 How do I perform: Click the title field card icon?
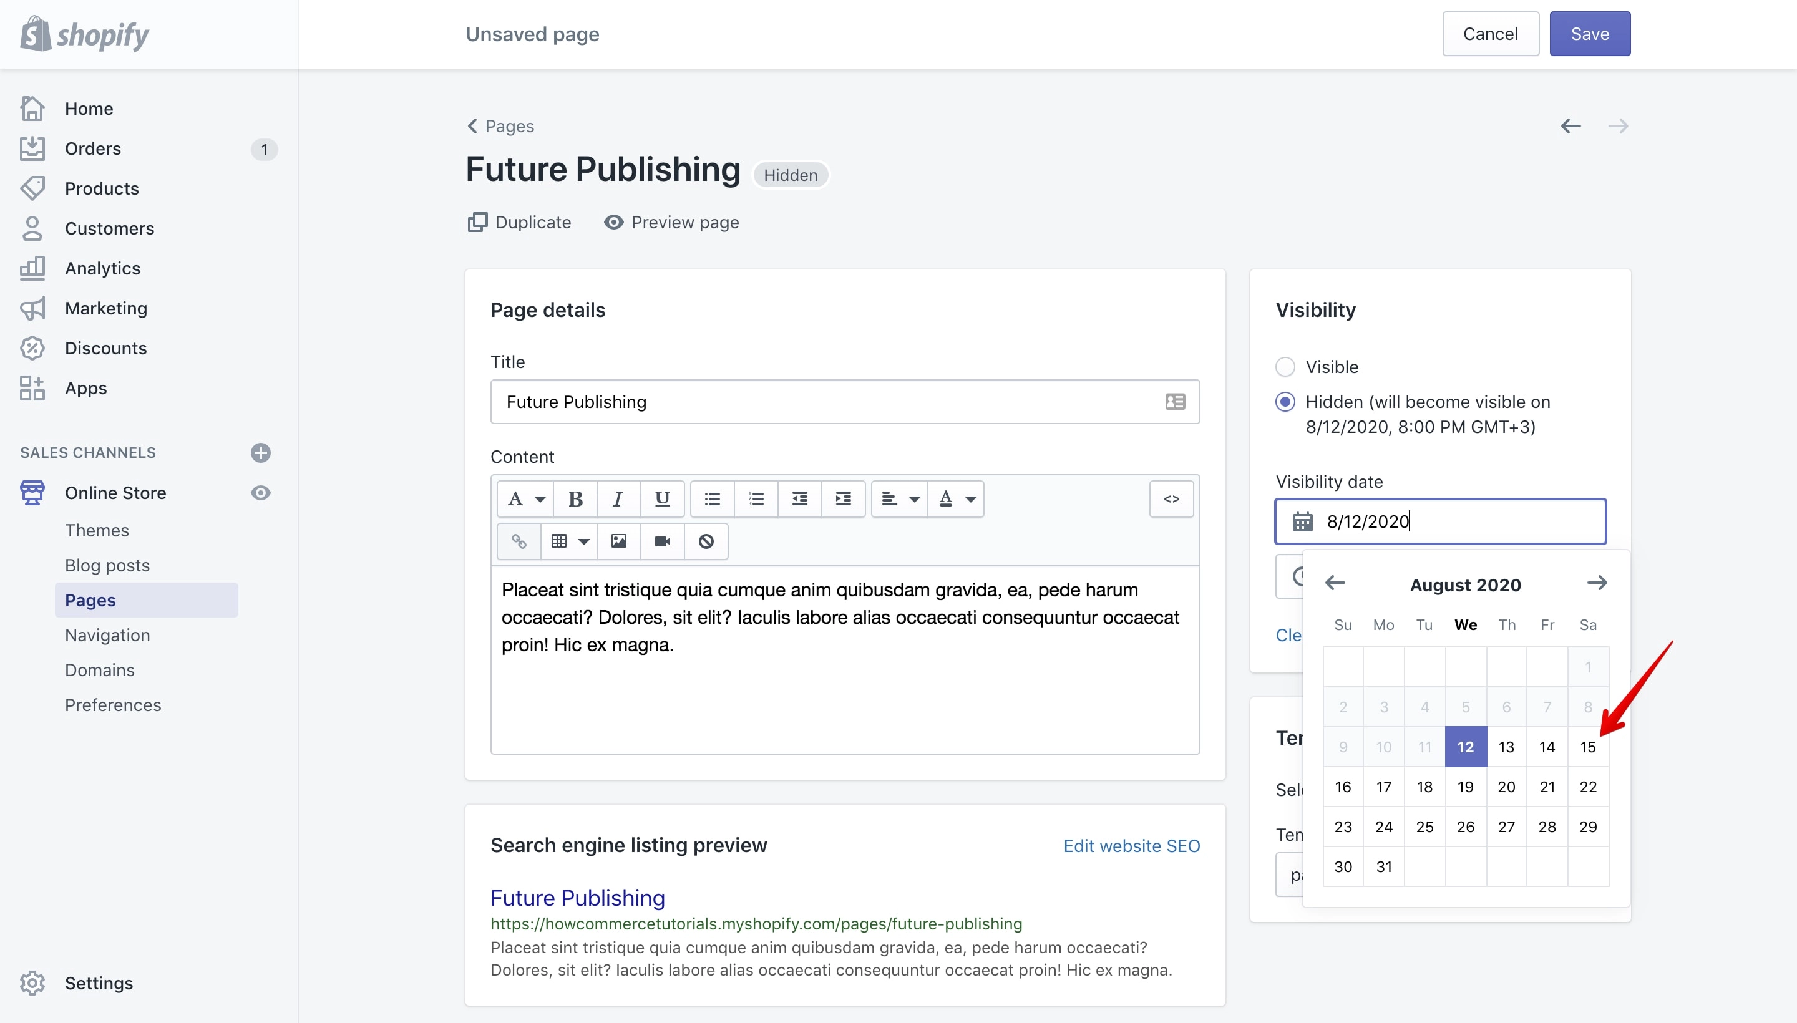pos(1175,402)
